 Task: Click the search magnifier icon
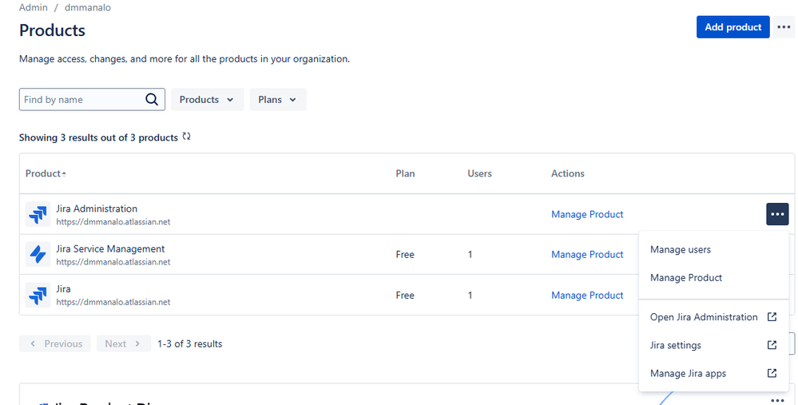coord(152,99)
